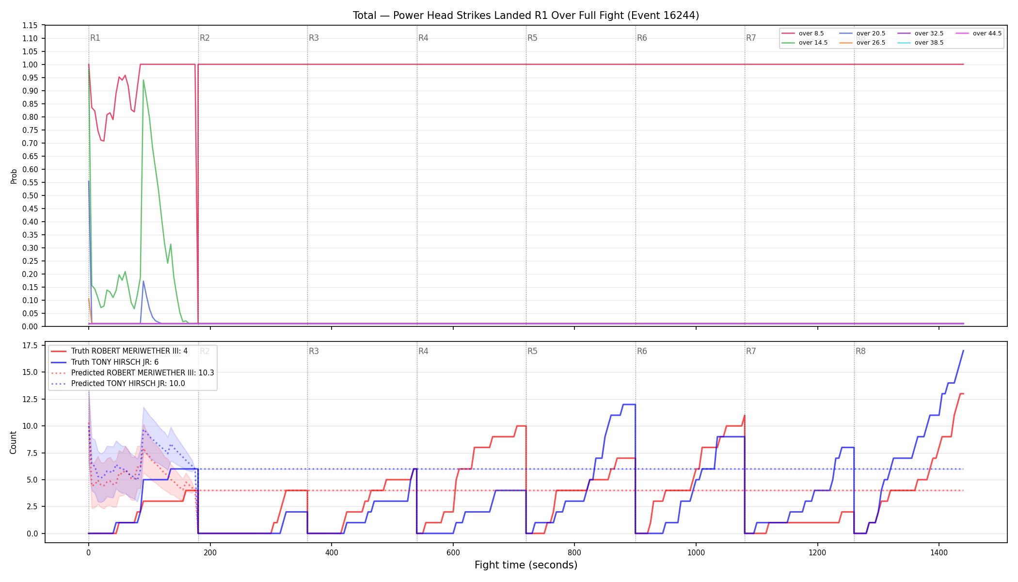Click the R8 round marker in bottom chart
Screen dimensions: 1018x582
(860, 351)
